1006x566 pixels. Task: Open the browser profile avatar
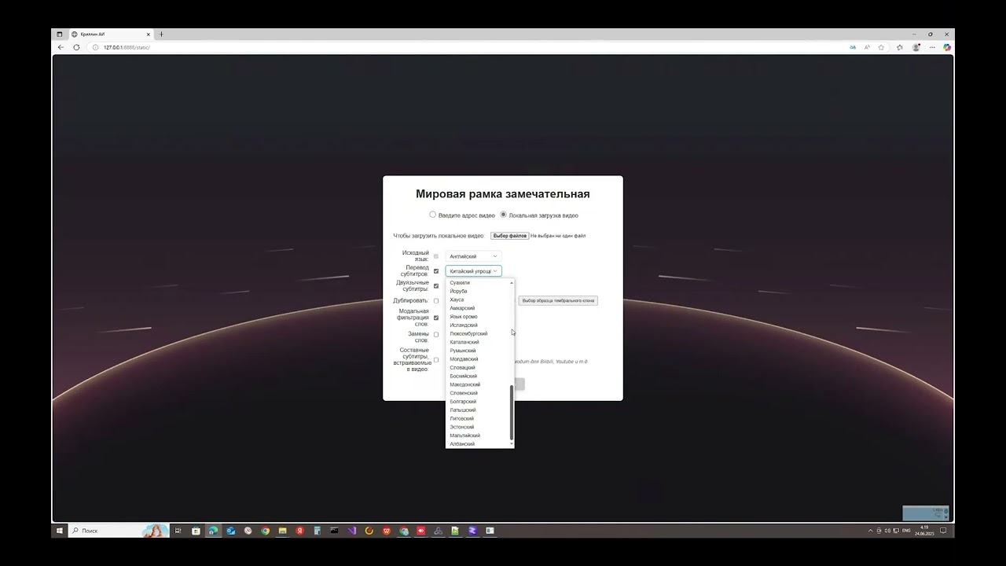pos(916,47)
